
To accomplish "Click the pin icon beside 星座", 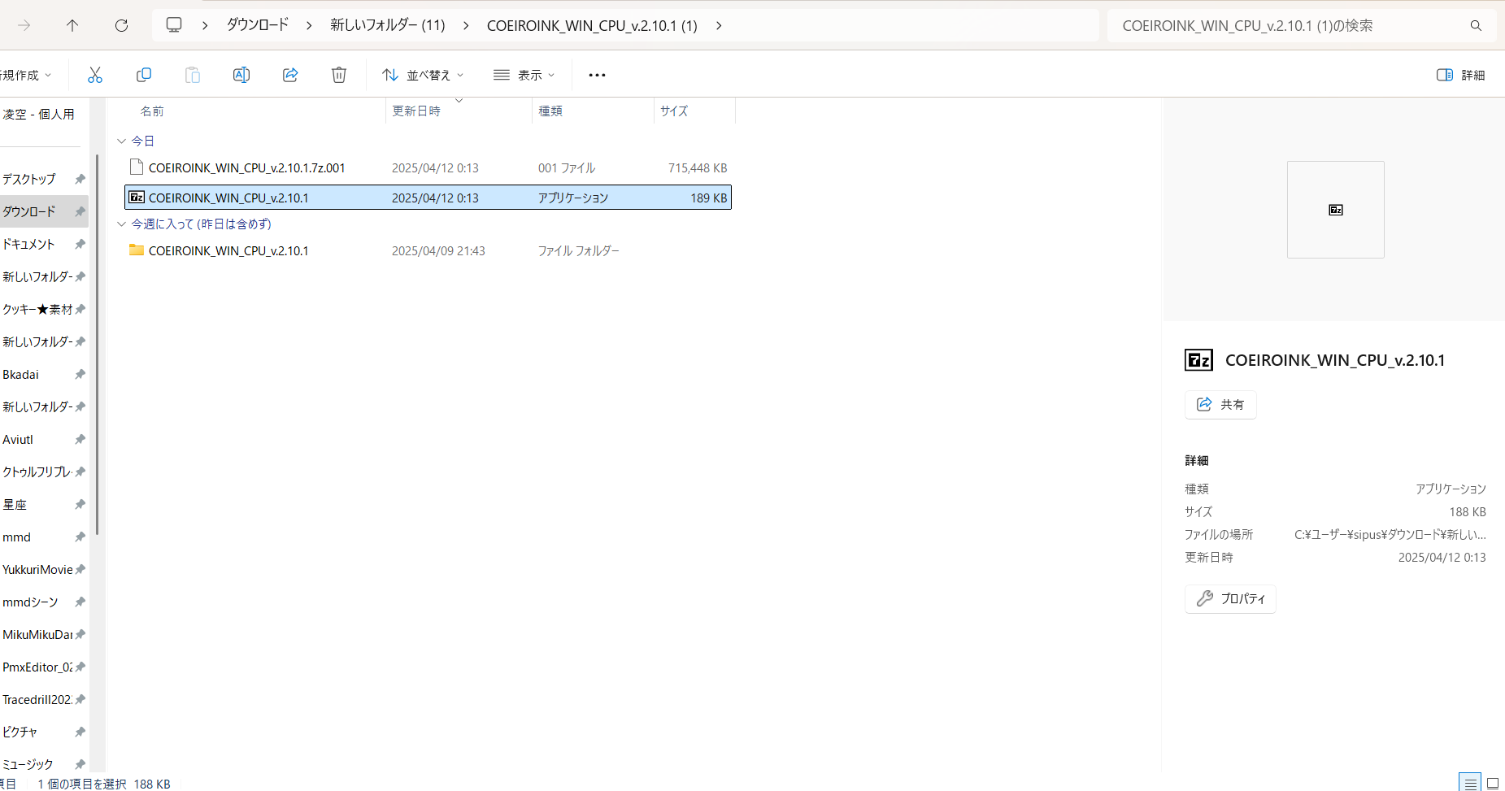I will (80, 504).
